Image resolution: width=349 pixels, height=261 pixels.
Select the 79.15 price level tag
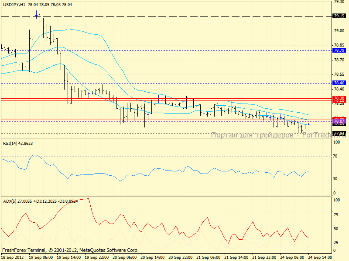339,16
